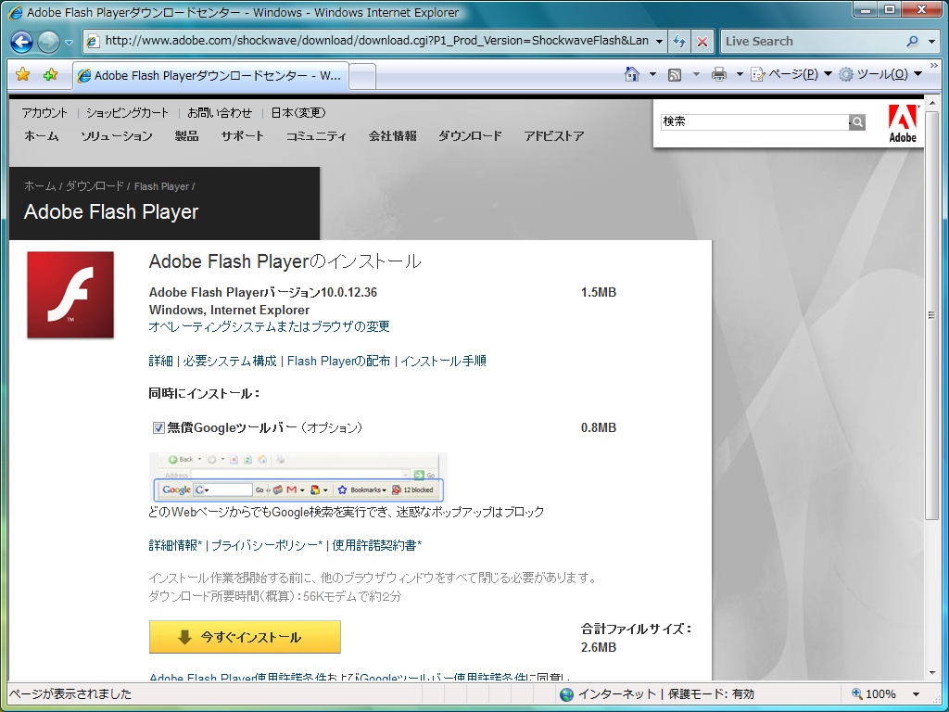This screenshot has width=949, height=712.
Task: Uncheck the 無償Googleツールバー checkbox
Action: [x=158, y=428]
